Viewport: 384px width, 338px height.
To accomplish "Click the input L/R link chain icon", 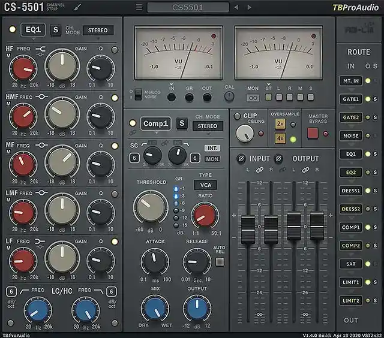I will (260, 170).
